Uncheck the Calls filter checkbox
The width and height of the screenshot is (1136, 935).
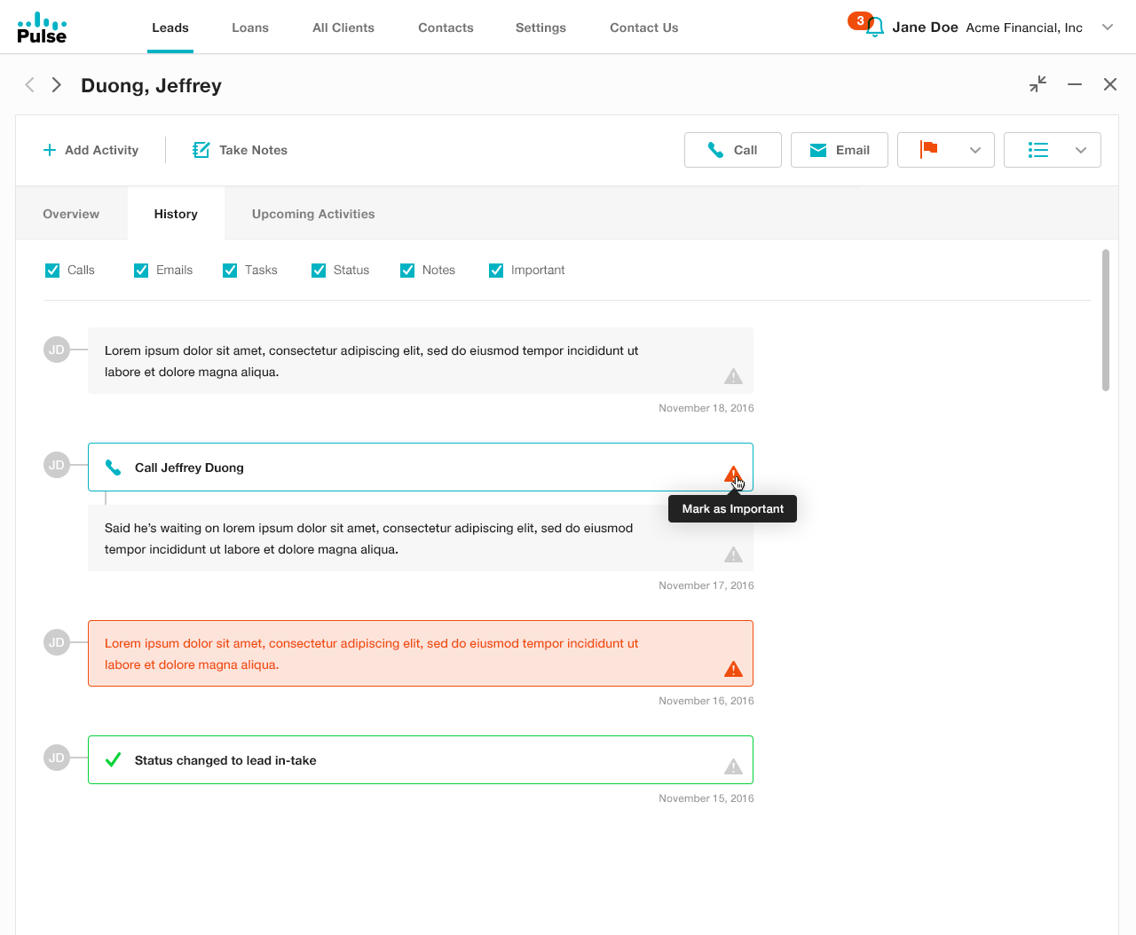pyautogui.click(x=52, y=271)
